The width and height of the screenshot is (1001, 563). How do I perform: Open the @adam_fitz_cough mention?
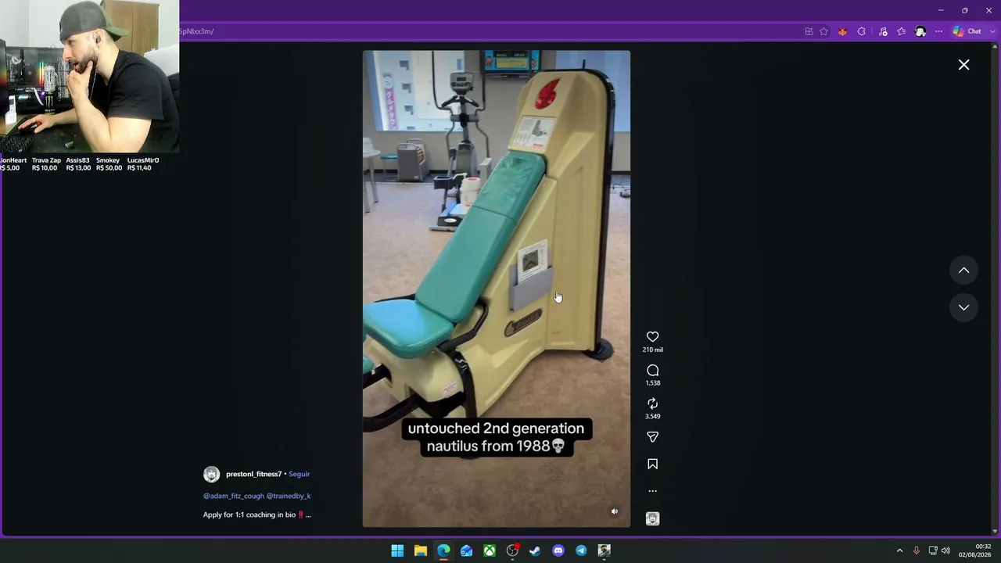click(233, 496)
